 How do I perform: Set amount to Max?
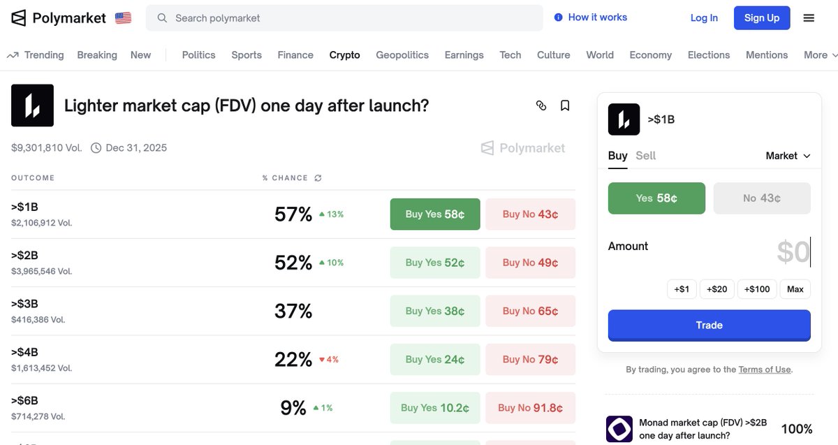(x=795, y=289)
